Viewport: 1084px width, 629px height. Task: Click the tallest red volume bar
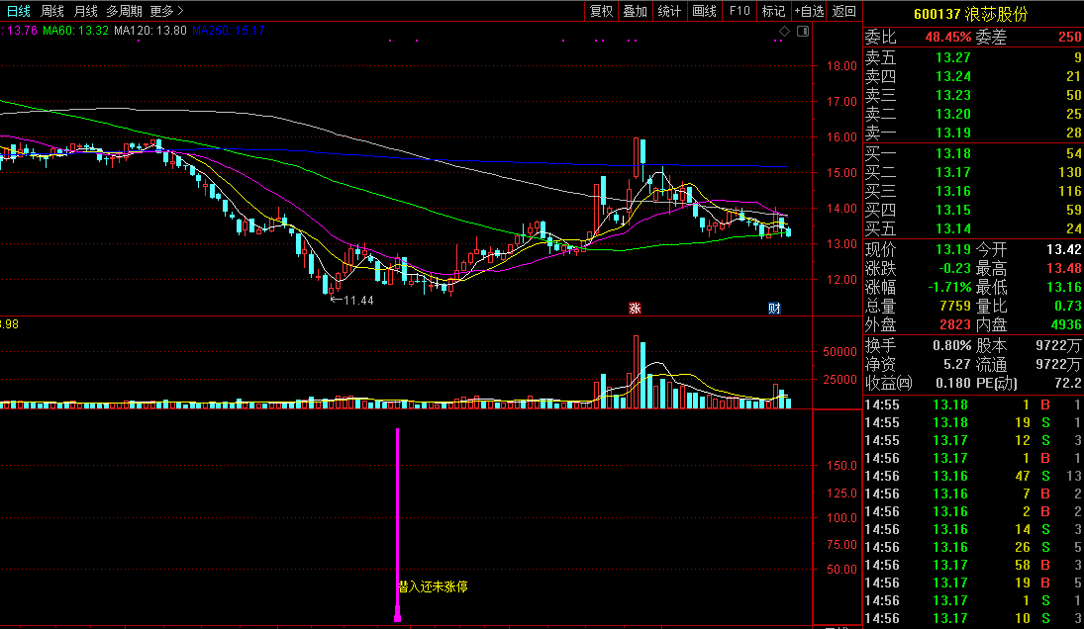click(636, 372)
